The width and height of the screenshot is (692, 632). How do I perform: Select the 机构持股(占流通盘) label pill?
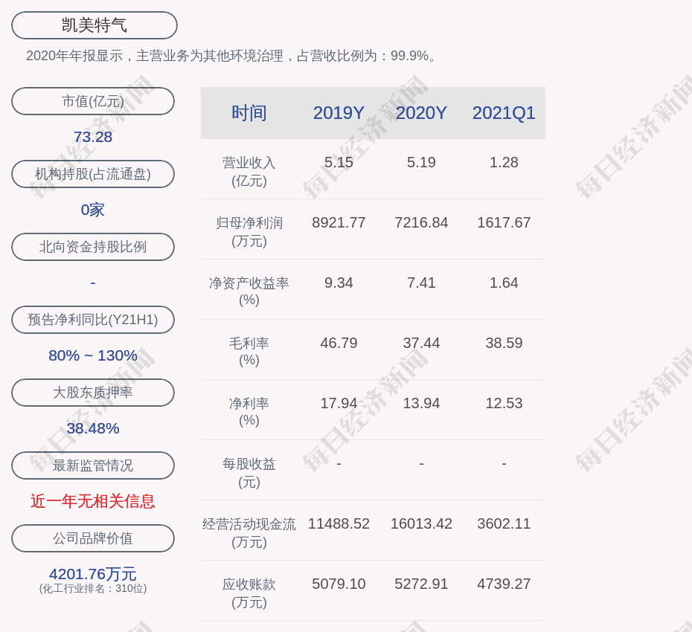tap(93, 174)
